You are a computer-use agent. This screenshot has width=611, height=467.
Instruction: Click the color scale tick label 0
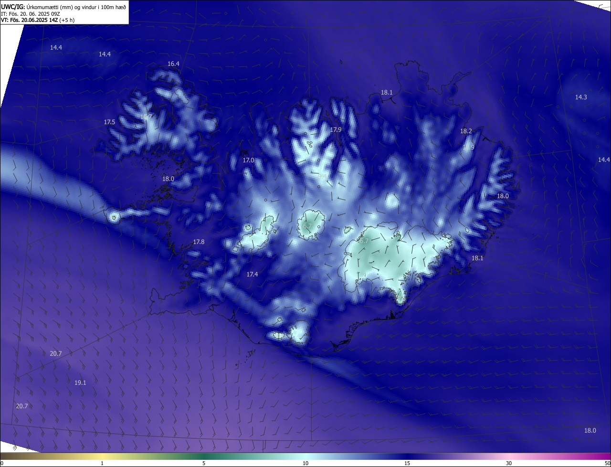click(2, 464)
